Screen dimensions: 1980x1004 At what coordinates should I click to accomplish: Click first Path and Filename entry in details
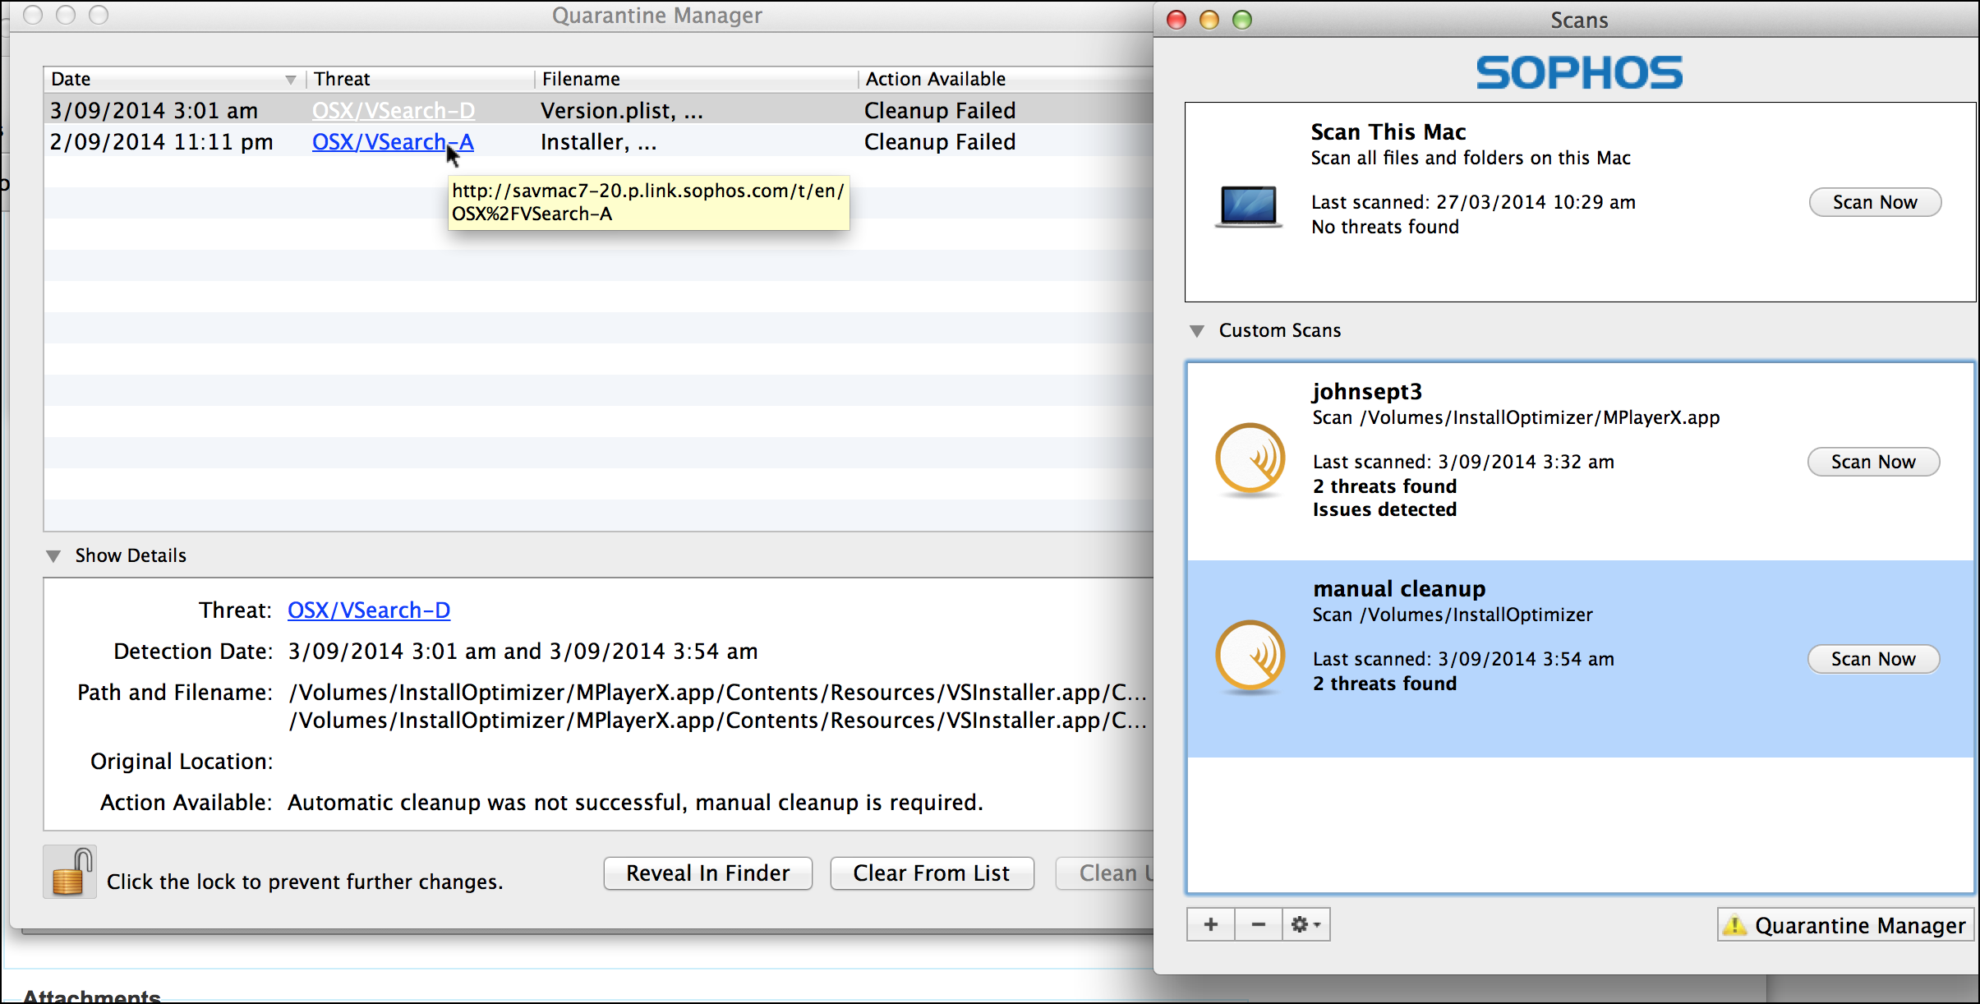(717, 693)
